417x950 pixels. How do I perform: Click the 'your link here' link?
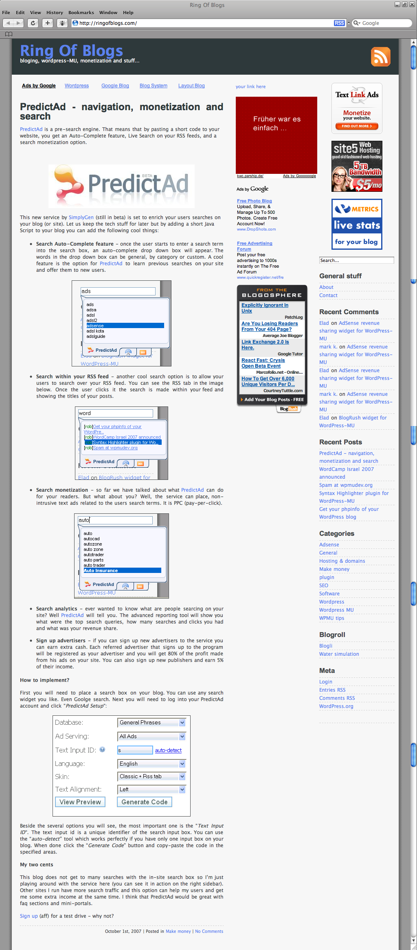click(250, 87)
